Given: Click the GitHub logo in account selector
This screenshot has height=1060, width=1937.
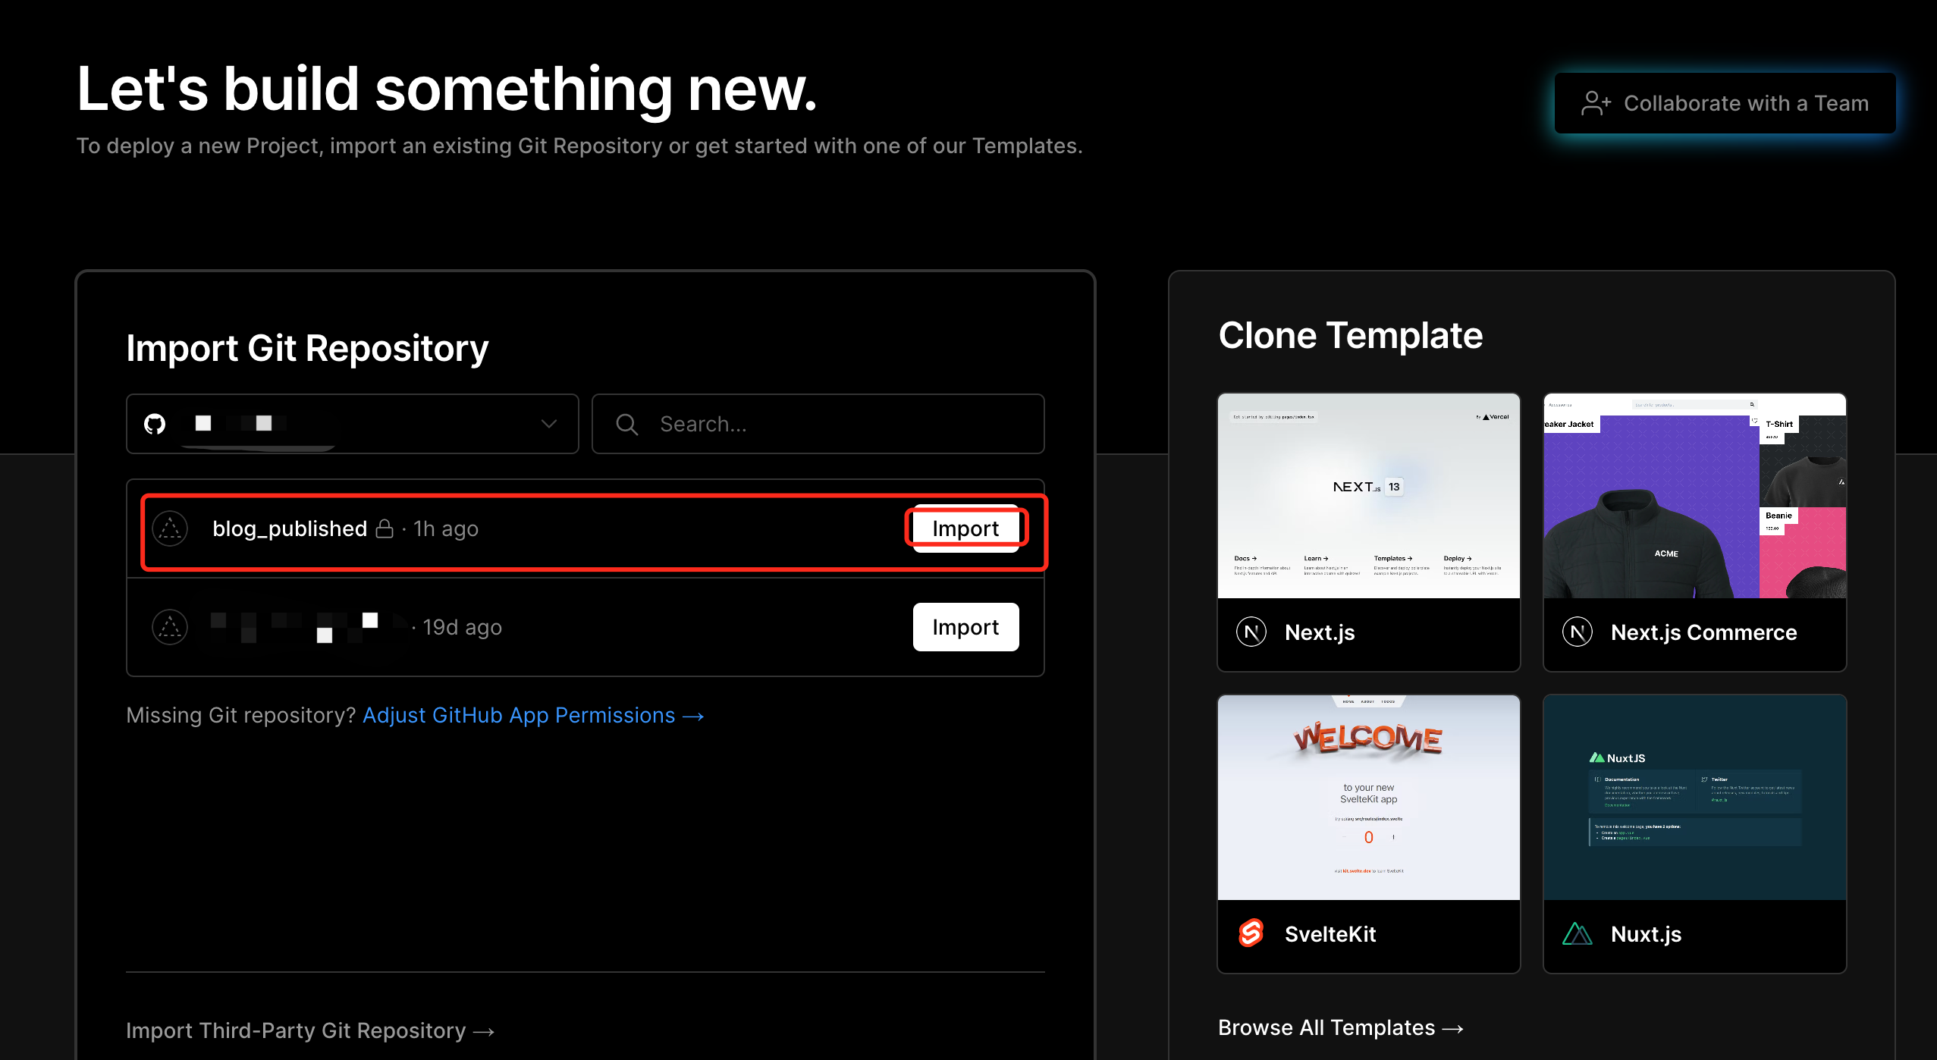Looking at the screenshot, I should [x=155, y=424].
